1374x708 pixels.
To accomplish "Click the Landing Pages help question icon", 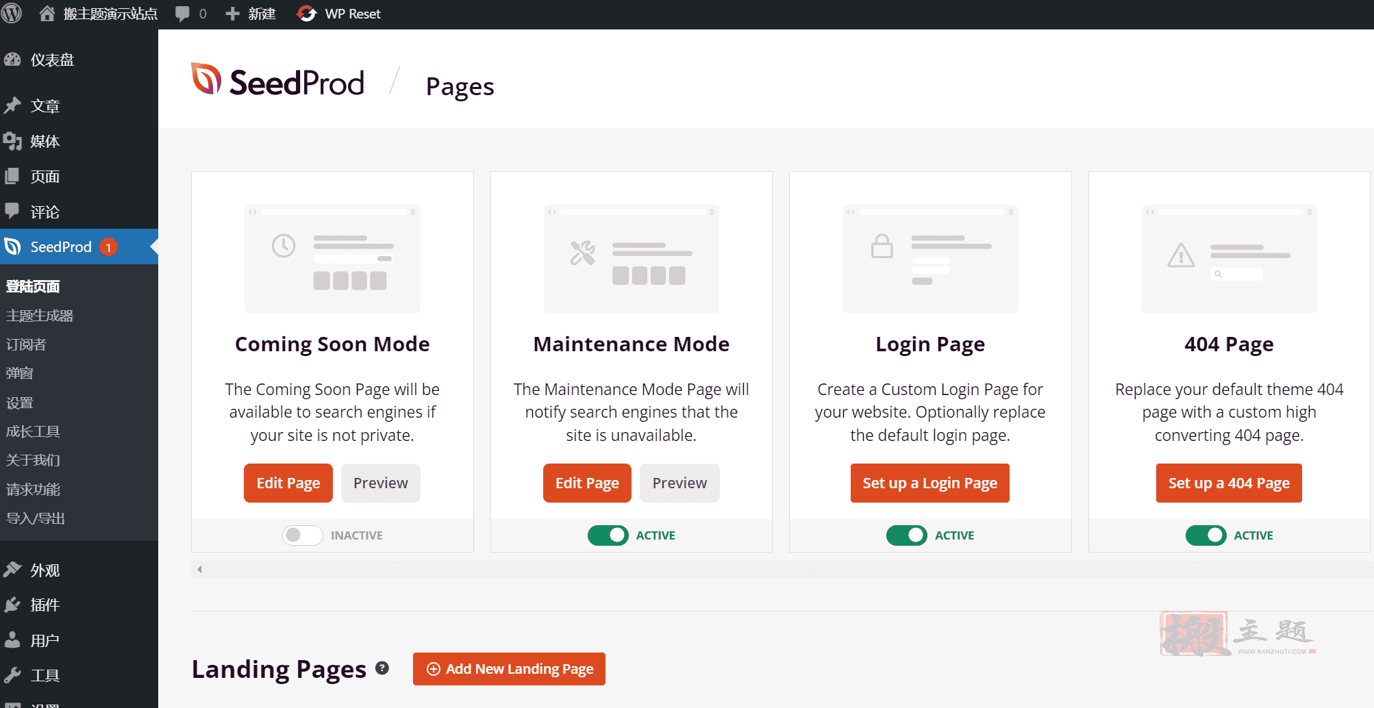I will [382, 668].
